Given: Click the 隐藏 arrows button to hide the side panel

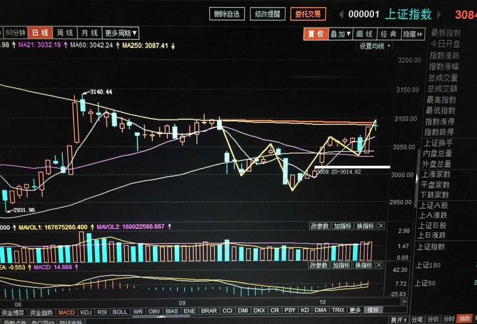Looking at the screenshot, I should (x=413, y=34).
